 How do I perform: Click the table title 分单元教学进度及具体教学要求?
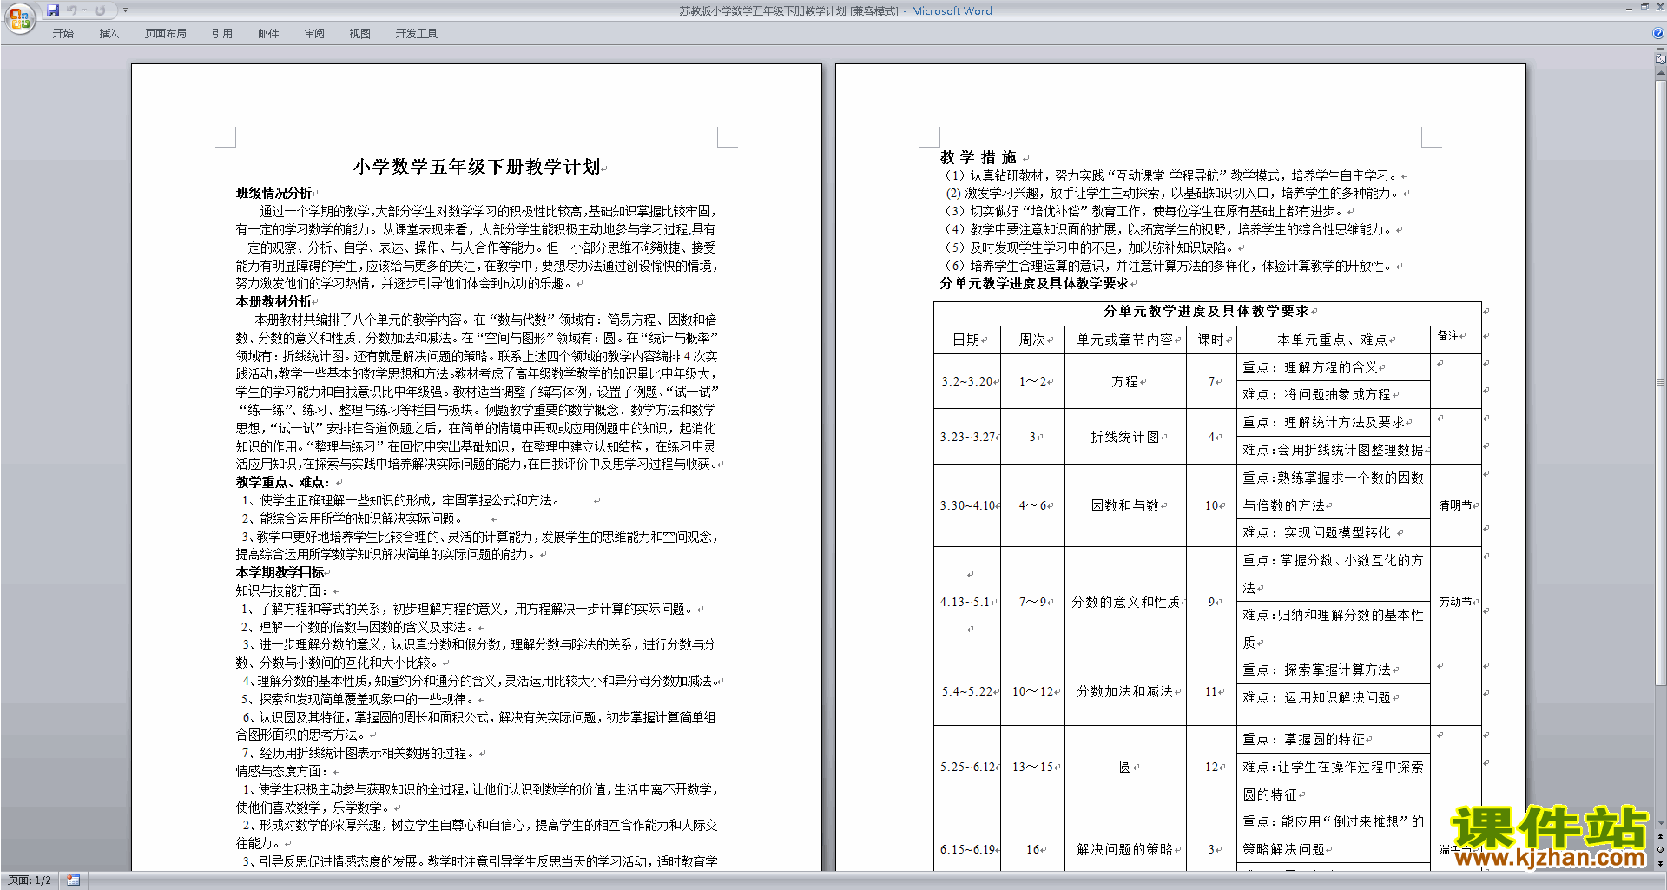pos(1207,312)
